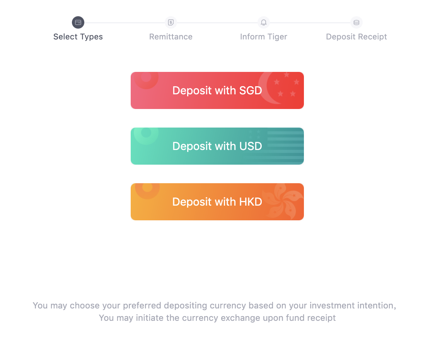Click the Inform Tiger bell icon
The width and height of the screenshot is (423, 344).
(x=264, y=22)
